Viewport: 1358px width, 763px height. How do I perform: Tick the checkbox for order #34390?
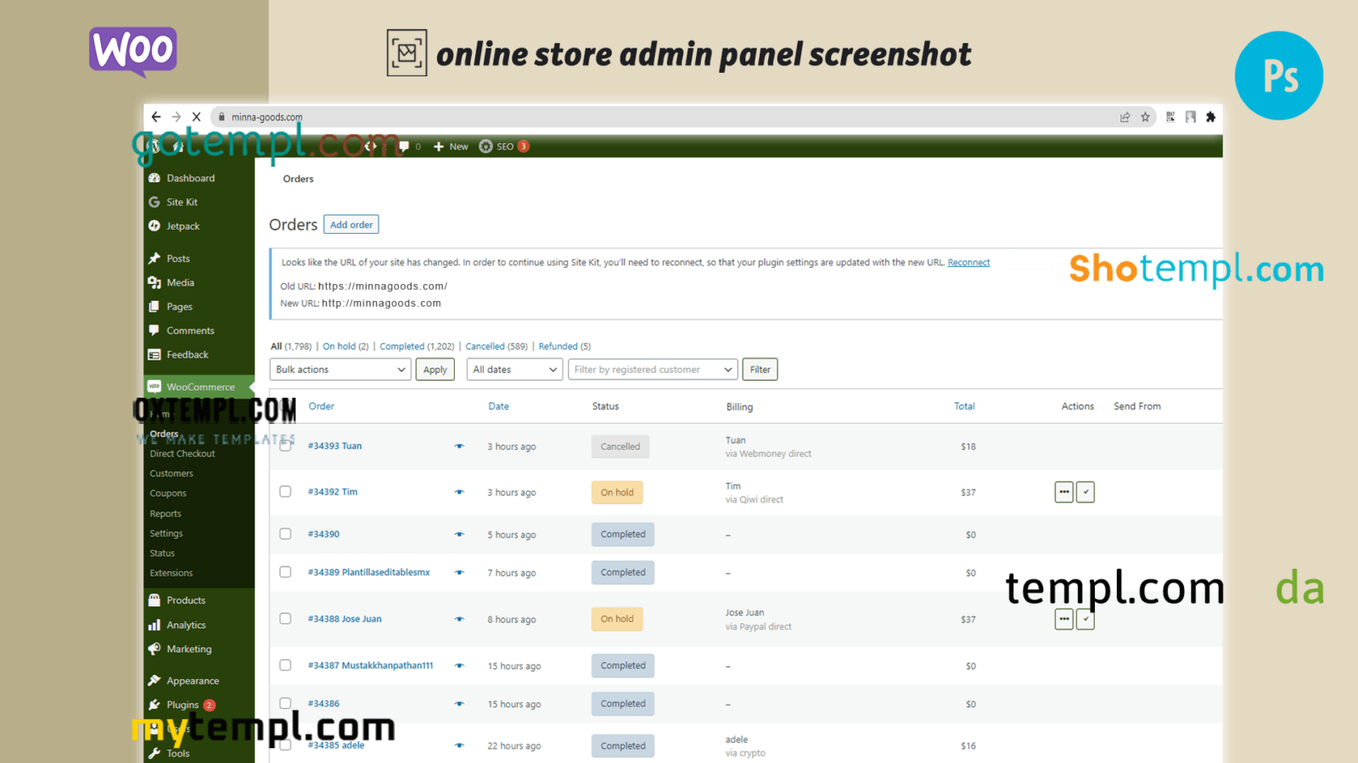(x=285, y=534)
